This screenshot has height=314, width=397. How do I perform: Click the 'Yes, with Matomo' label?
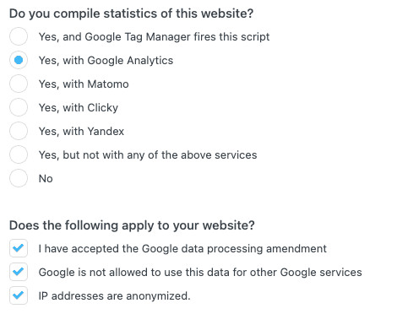(84, 84)
